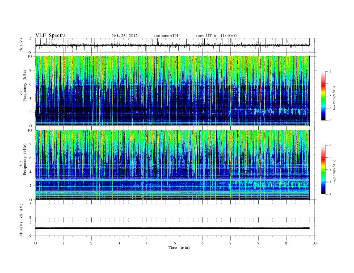Click the -7 label on ch.1 color bar

329,120
